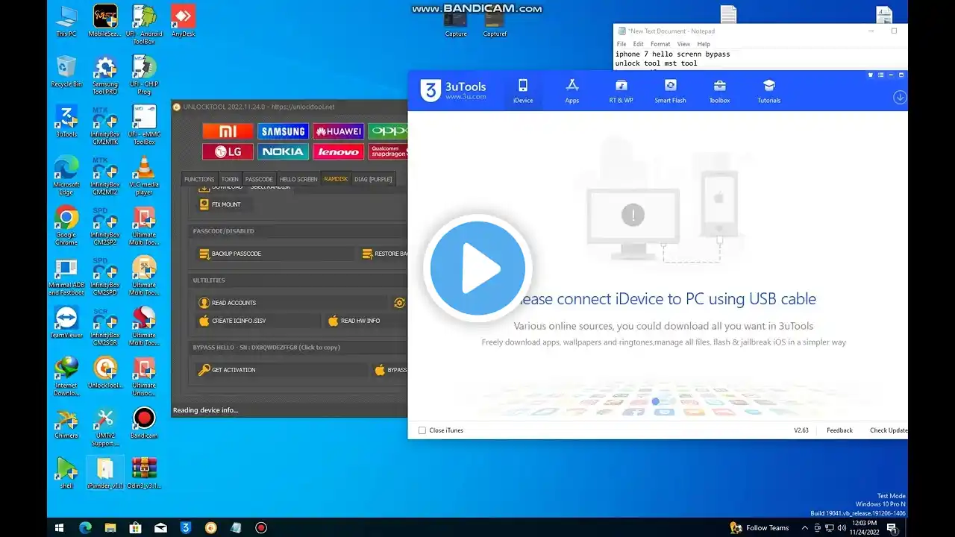Select the UFI - CHIP Prog shortcut
Image resolution: width=955 pixels, height=537 pixels.
point(144,75)
